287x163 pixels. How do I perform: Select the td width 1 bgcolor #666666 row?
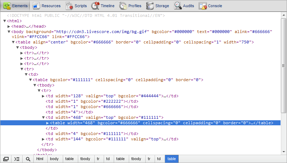[92, 107]
